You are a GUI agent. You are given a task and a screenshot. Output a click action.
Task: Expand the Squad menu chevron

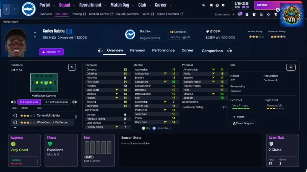(74, 6)
